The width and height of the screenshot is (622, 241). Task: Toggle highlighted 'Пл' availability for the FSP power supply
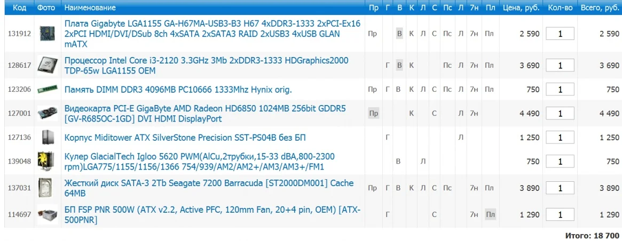(x=490, y=215)
